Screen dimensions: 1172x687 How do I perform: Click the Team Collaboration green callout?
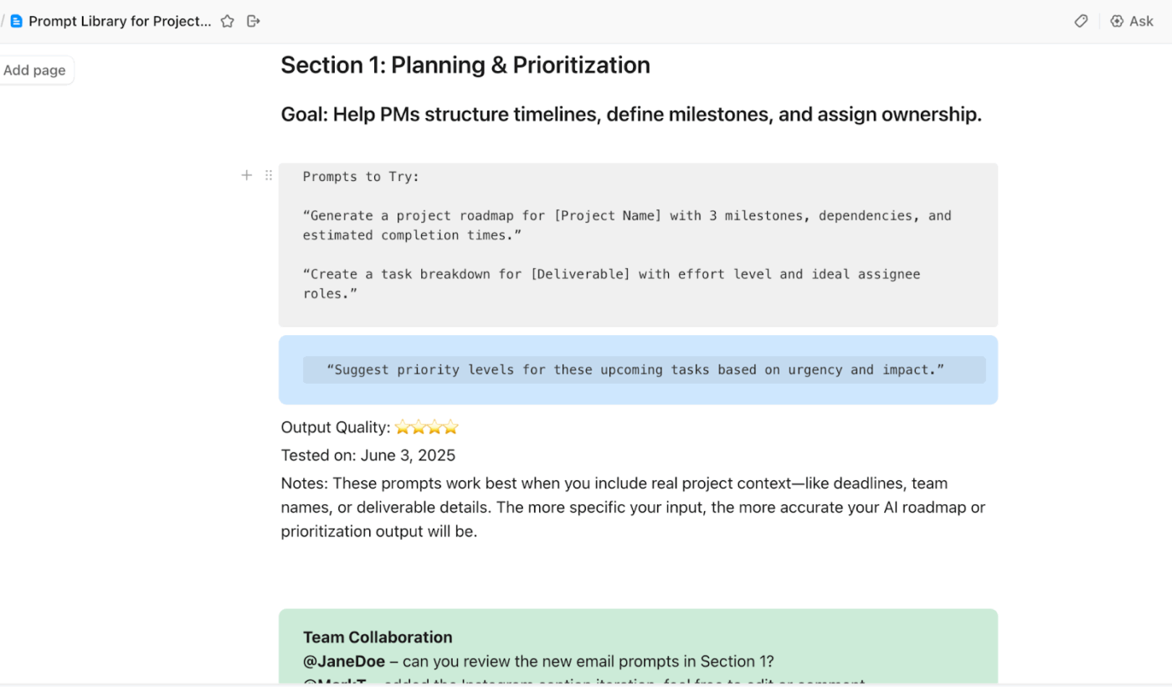638,645
